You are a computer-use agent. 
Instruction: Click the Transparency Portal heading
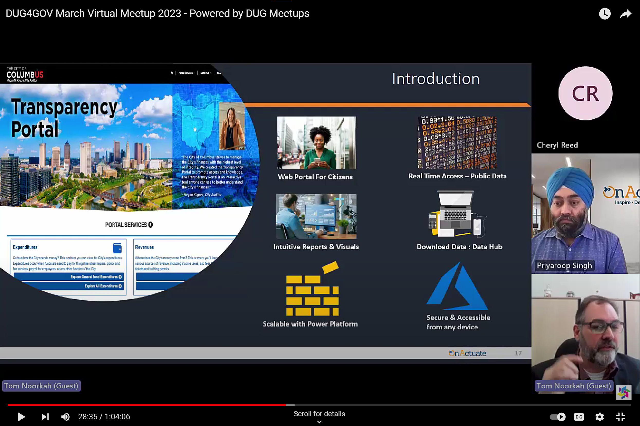(64, 118)
